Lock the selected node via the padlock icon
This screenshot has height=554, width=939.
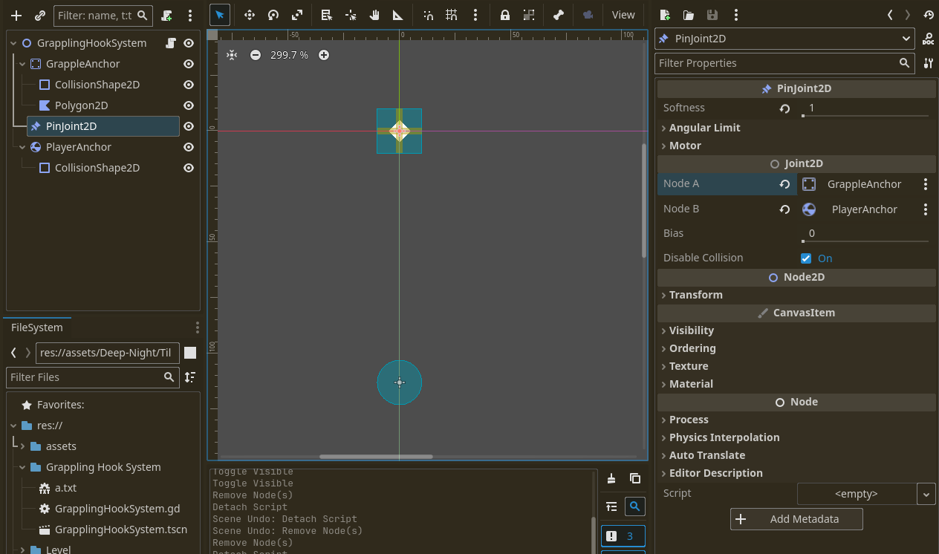(x=505, y=15)
